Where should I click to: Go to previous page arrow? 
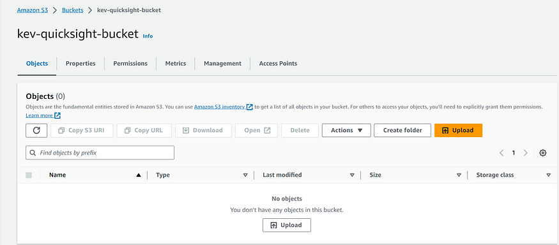[502, 153]
